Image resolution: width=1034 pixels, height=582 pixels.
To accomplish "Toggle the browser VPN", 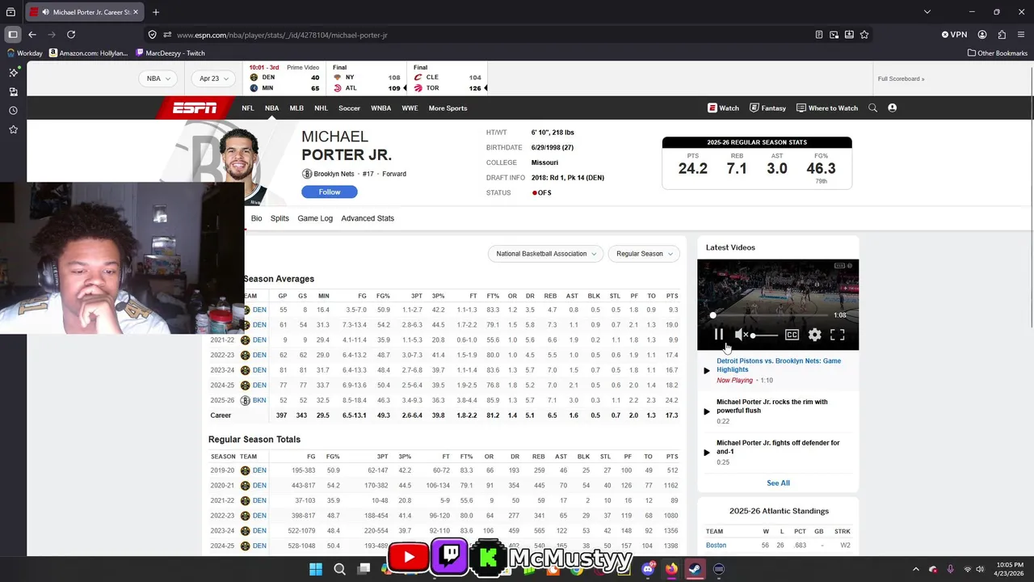I will 954,35.
